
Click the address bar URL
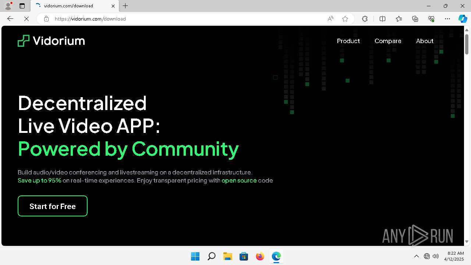pos(90,19)
